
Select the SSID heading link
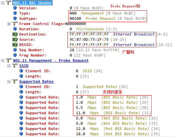coord(24,66)
